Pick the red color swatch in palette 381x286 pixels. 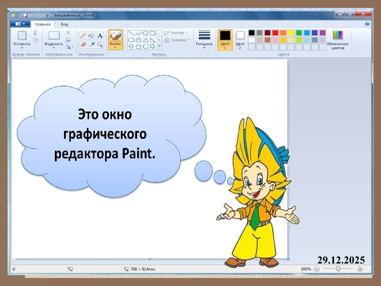point(275,33)
